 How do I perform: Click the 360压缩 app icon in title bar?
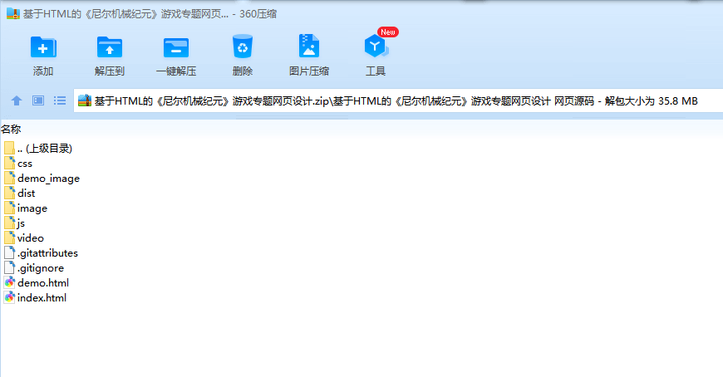(13, 13)
